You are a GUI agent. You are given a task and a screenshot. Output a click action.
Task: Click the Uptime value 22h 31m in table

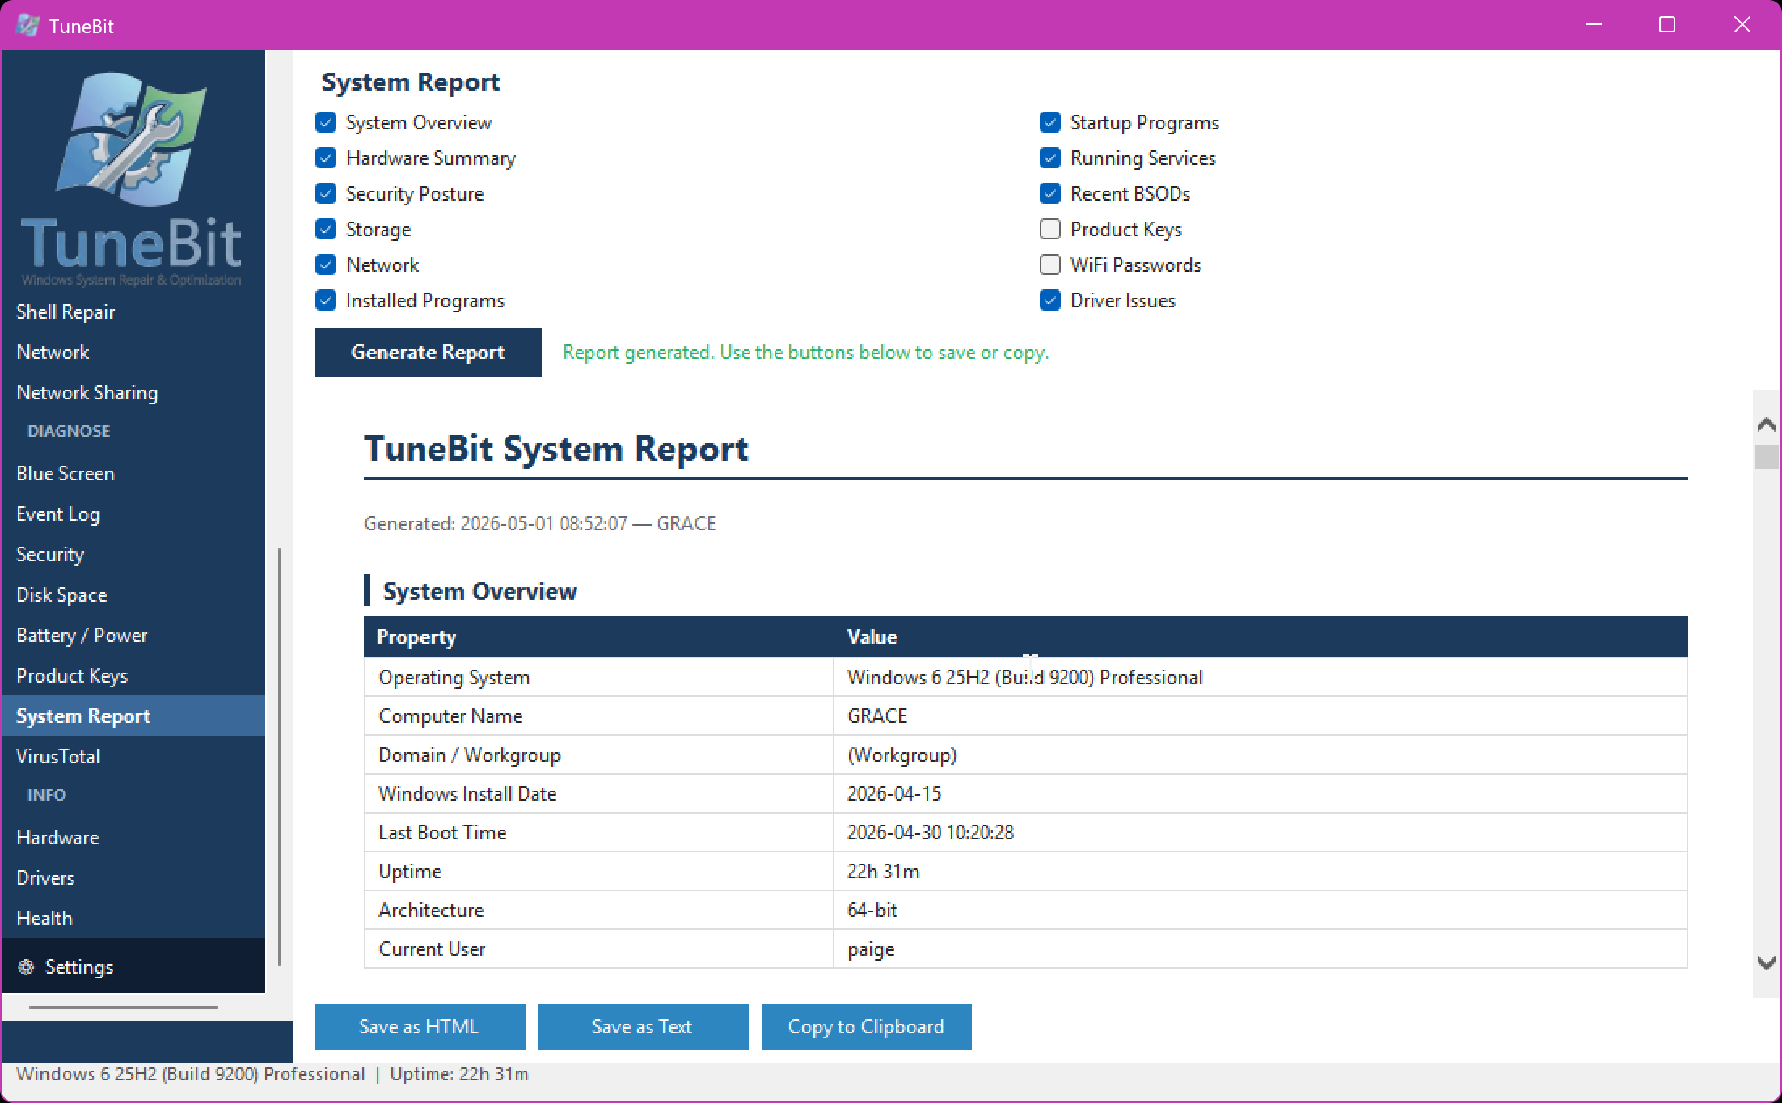click(883, 871)
